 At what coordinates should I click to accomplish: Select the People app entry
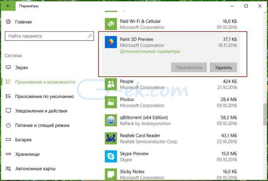(171, 84)
